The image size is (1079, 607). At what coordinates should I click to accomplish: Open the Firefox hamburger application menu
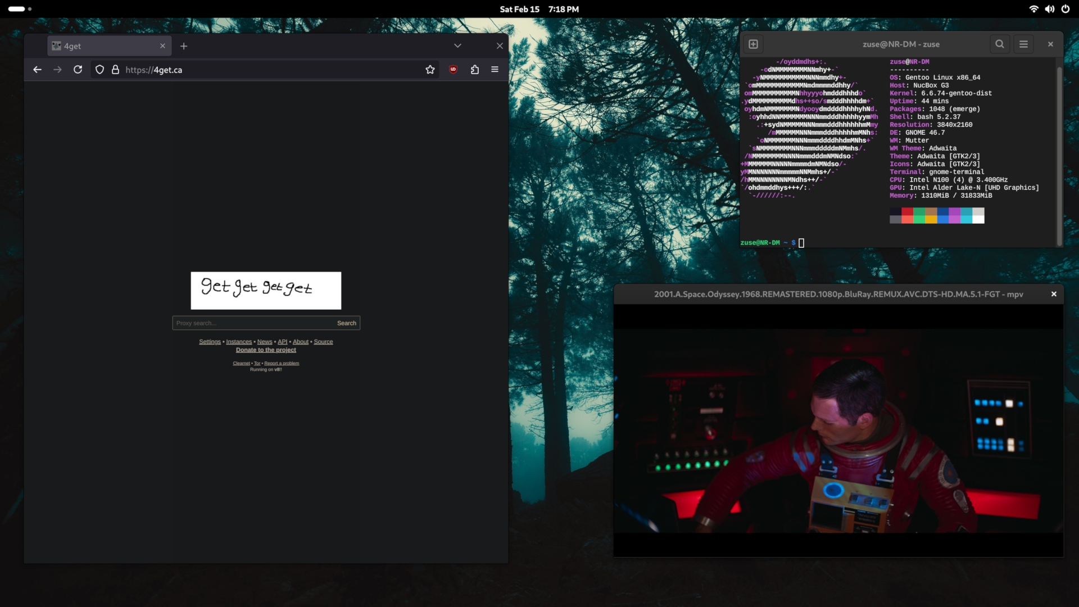[x=495, y=70]
